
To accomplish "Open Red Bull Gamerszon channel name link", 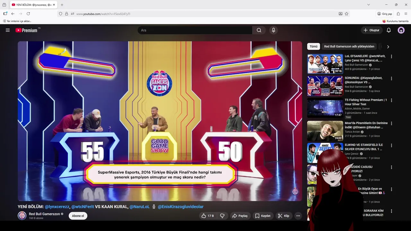I will 44,214.
